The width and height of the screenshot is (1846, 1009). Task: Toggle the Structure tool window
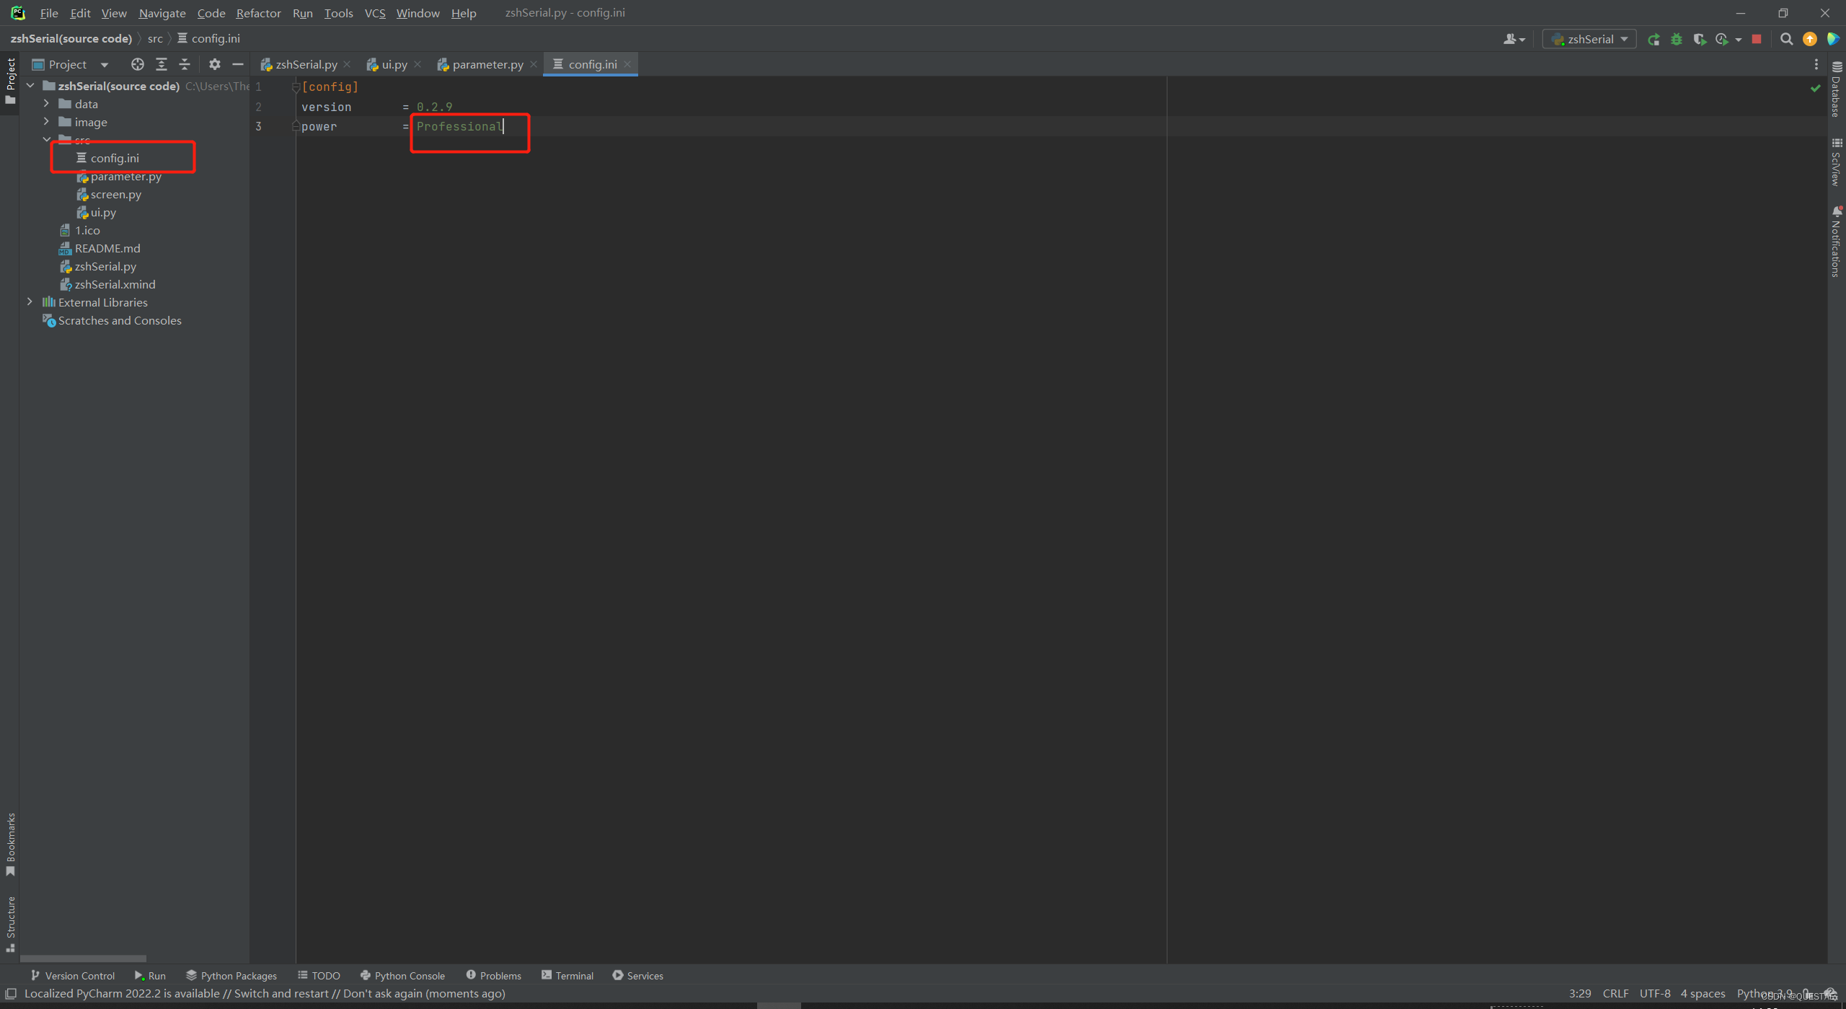point(10,923)
